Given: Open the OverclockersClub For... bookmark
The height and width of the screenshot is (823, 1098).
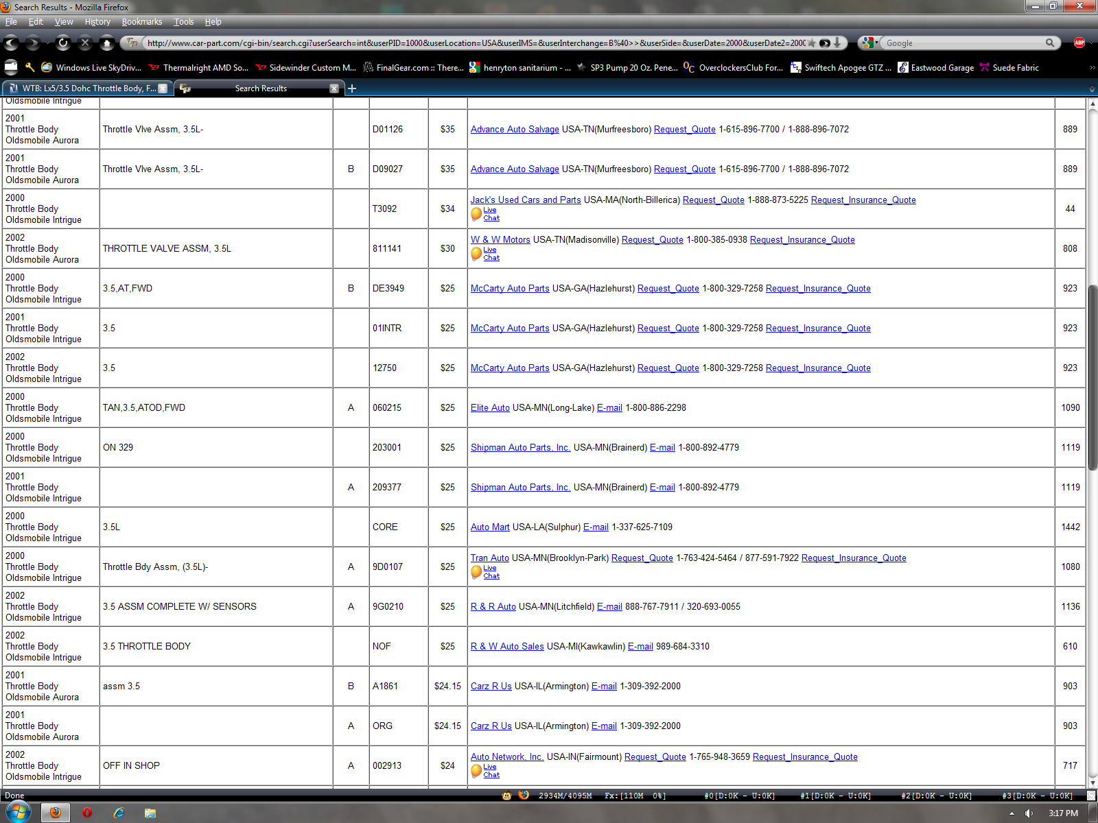Looking at the screenshot, I should [x=734, y=67].
